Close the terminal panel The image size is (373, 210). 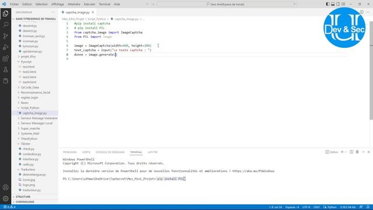[x=368, y=152]
